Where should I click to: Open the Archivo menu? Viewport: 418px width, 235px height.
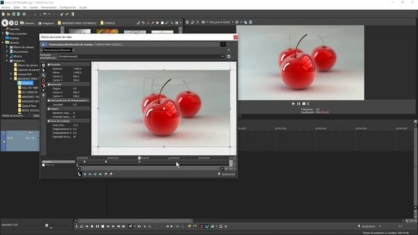click(x=6, y=7)
